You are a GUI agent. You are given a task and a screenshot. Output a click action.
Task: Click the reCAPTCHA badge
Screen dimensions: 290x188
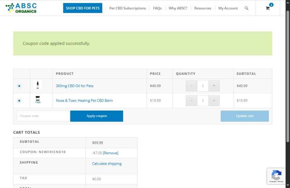[276, 176]
